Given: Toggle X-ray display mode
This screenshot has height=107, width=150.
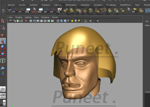Looking at the screenshot, I should pos(90,21).
